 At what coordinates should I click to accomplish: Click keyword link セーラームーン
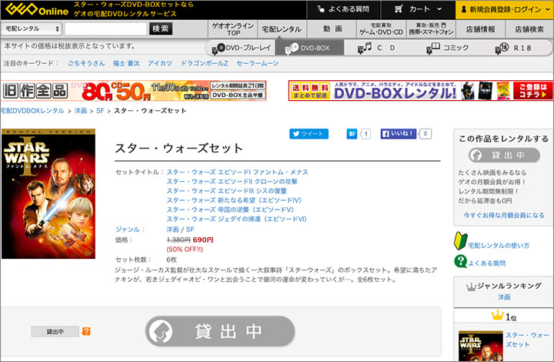258,63
